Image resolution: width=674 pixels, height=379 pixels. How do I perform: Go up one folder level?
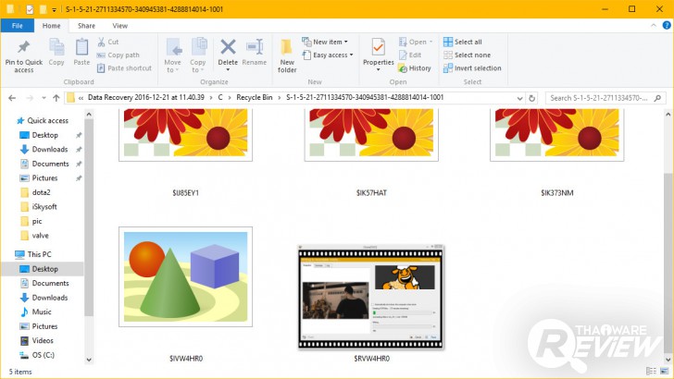[56, 98]
